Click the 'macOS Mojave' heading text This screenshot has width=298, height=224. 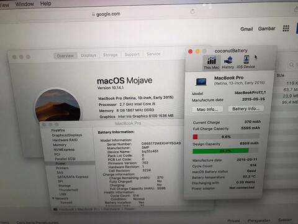click(125, 80)
